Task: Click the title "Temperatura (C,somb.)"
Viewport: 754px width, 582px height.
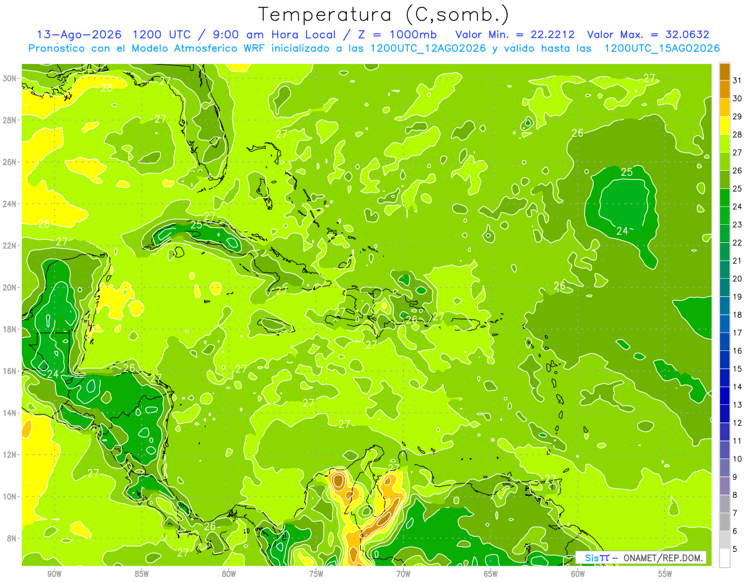Action: click(383, 14)
